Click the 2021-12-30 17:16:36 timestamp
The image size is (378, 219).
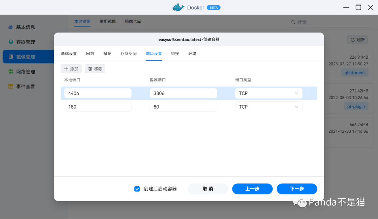pos(348,131)
